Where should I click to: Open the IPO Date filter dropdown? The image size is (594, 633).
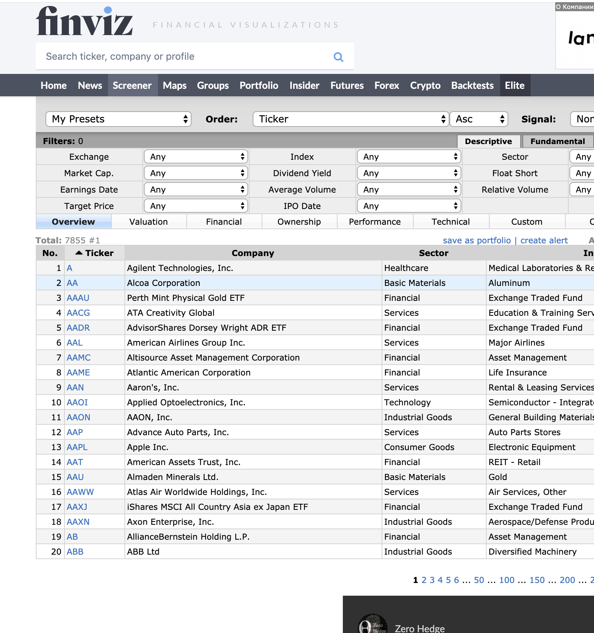click(409, 206)
